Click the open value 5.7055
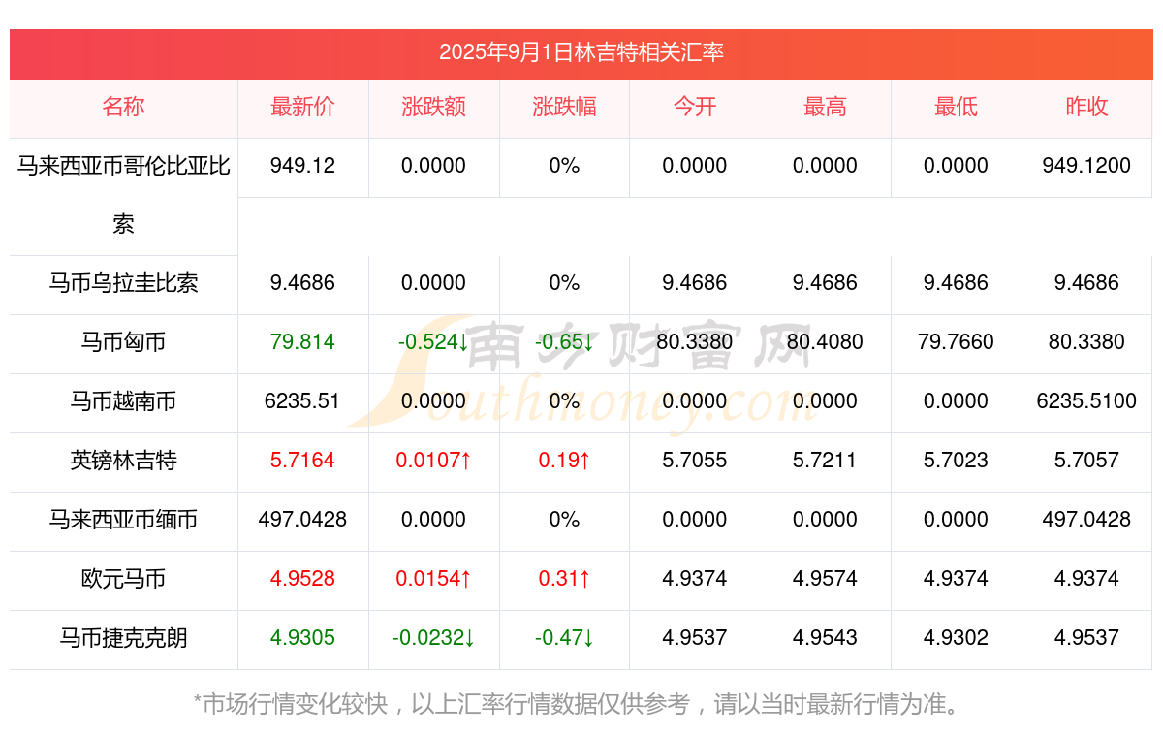 [x=695, y=461]
